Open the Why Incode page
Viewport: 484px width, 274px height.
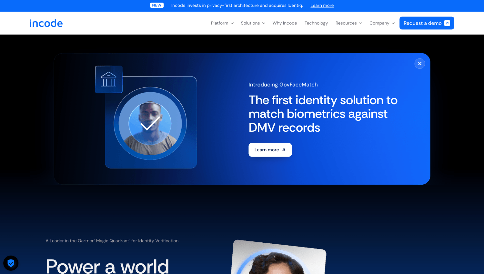click(285, 23)
